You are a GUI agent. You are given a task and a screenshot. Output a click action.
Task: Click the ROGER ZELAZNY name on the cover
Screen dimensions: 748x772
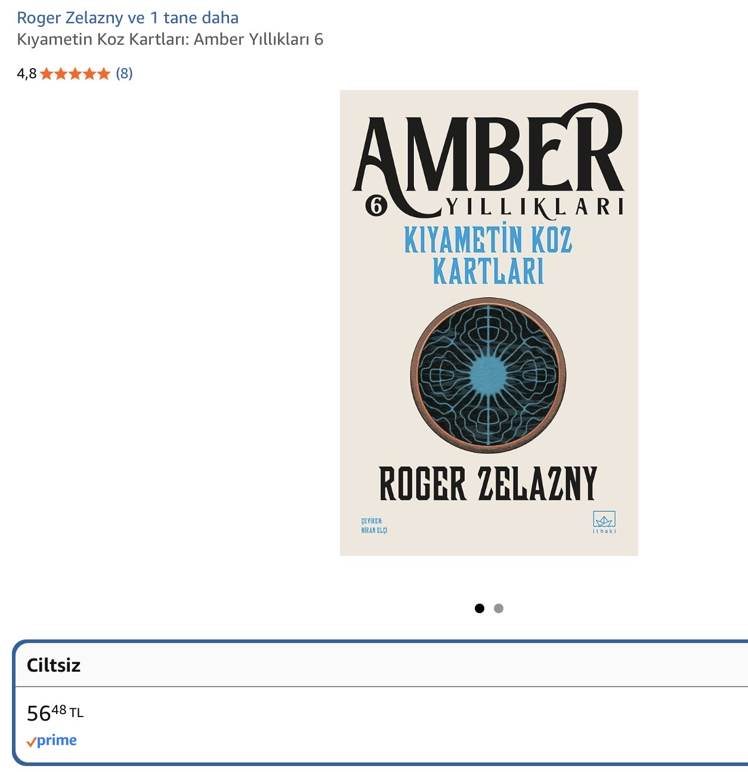pyautogui.click(x=488, y=484)
